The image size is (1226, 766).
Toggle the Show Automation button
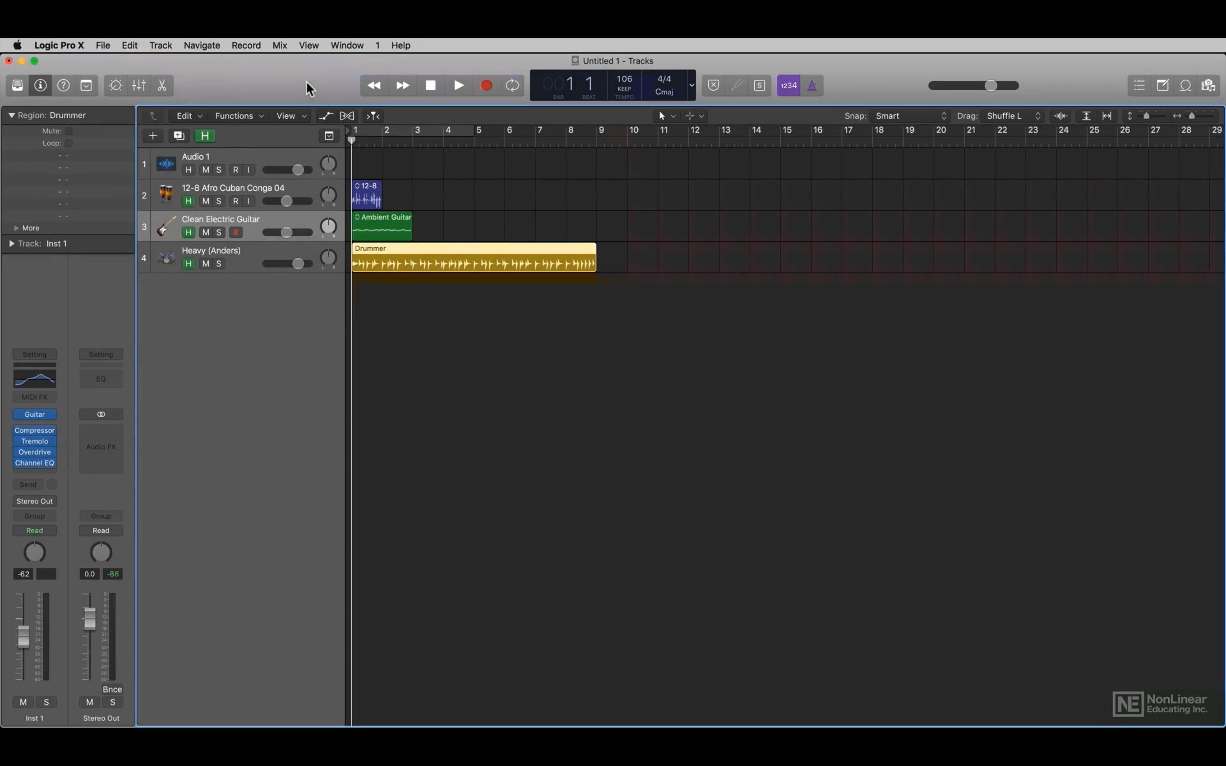click(326, 116)
